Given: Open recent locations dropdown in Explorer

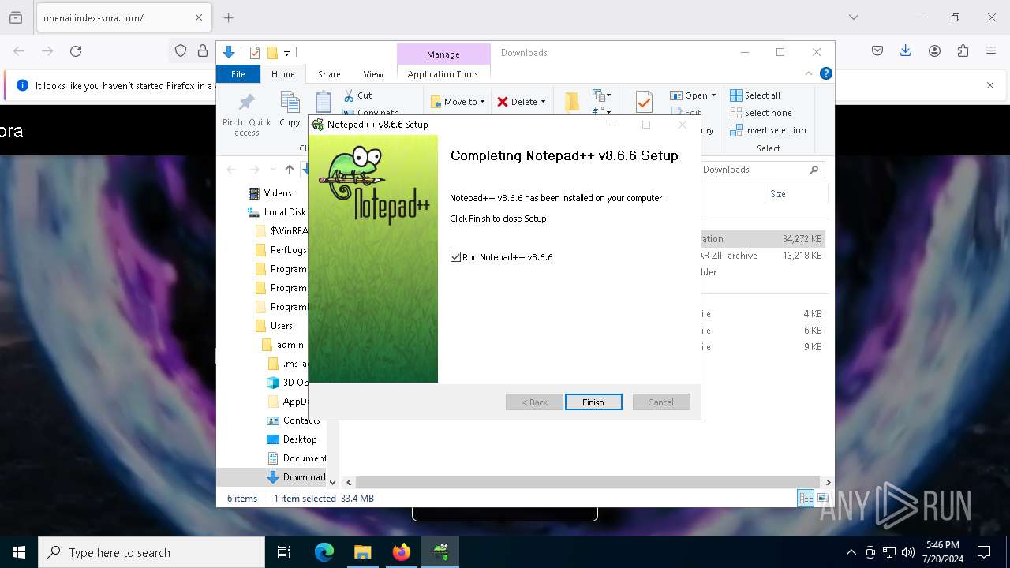Looking at the screenshot, I should [x=273, y=170].
